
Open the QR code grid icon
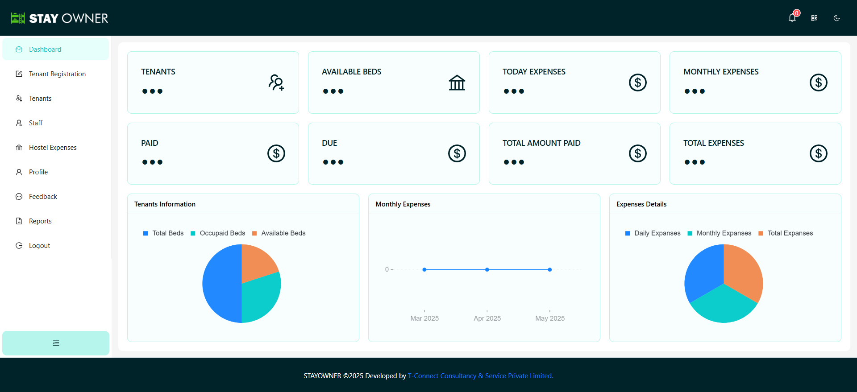(x=814, y=18)
